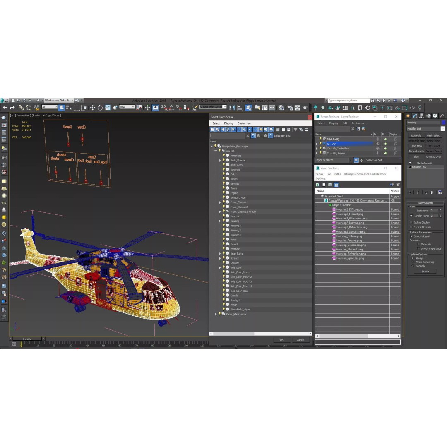Viewport: 447px width, 447px height.
Task: Click the keyword search field
Action: pos(348,100)
